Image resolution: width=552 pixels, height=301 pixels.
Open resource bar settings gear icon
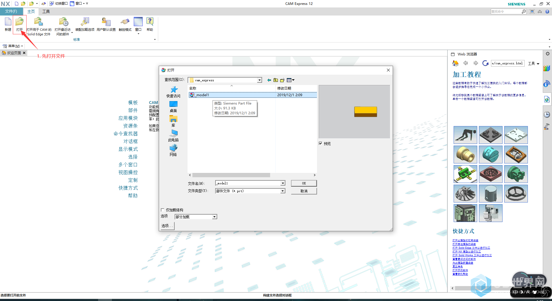pos(547,54)
